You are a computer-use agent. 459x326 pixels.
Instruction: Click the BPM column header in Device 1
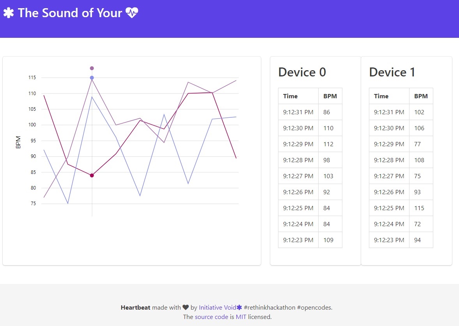tap(421, 96)
